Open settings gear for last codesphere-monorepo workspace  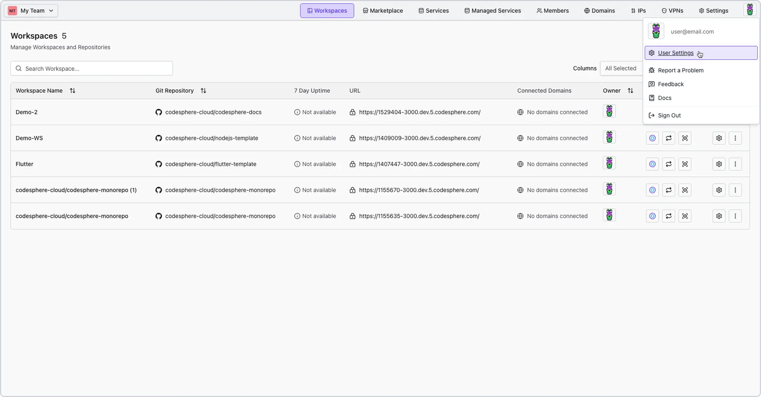click(719, 216)
